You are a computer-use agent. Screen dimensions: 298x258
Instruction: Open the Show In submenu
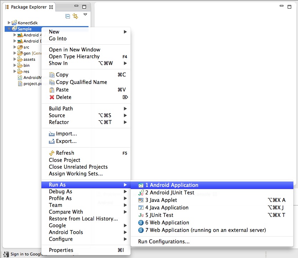click(x=86, y=63)
